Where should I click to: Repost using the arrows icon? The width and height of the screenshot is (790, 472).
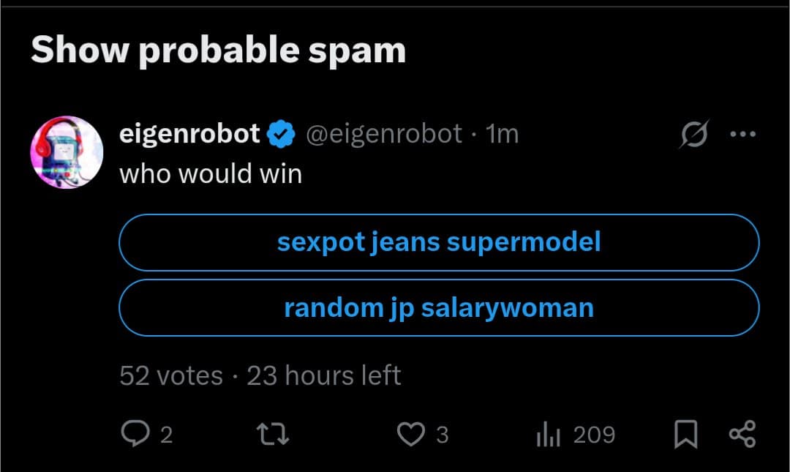point(275,435)
